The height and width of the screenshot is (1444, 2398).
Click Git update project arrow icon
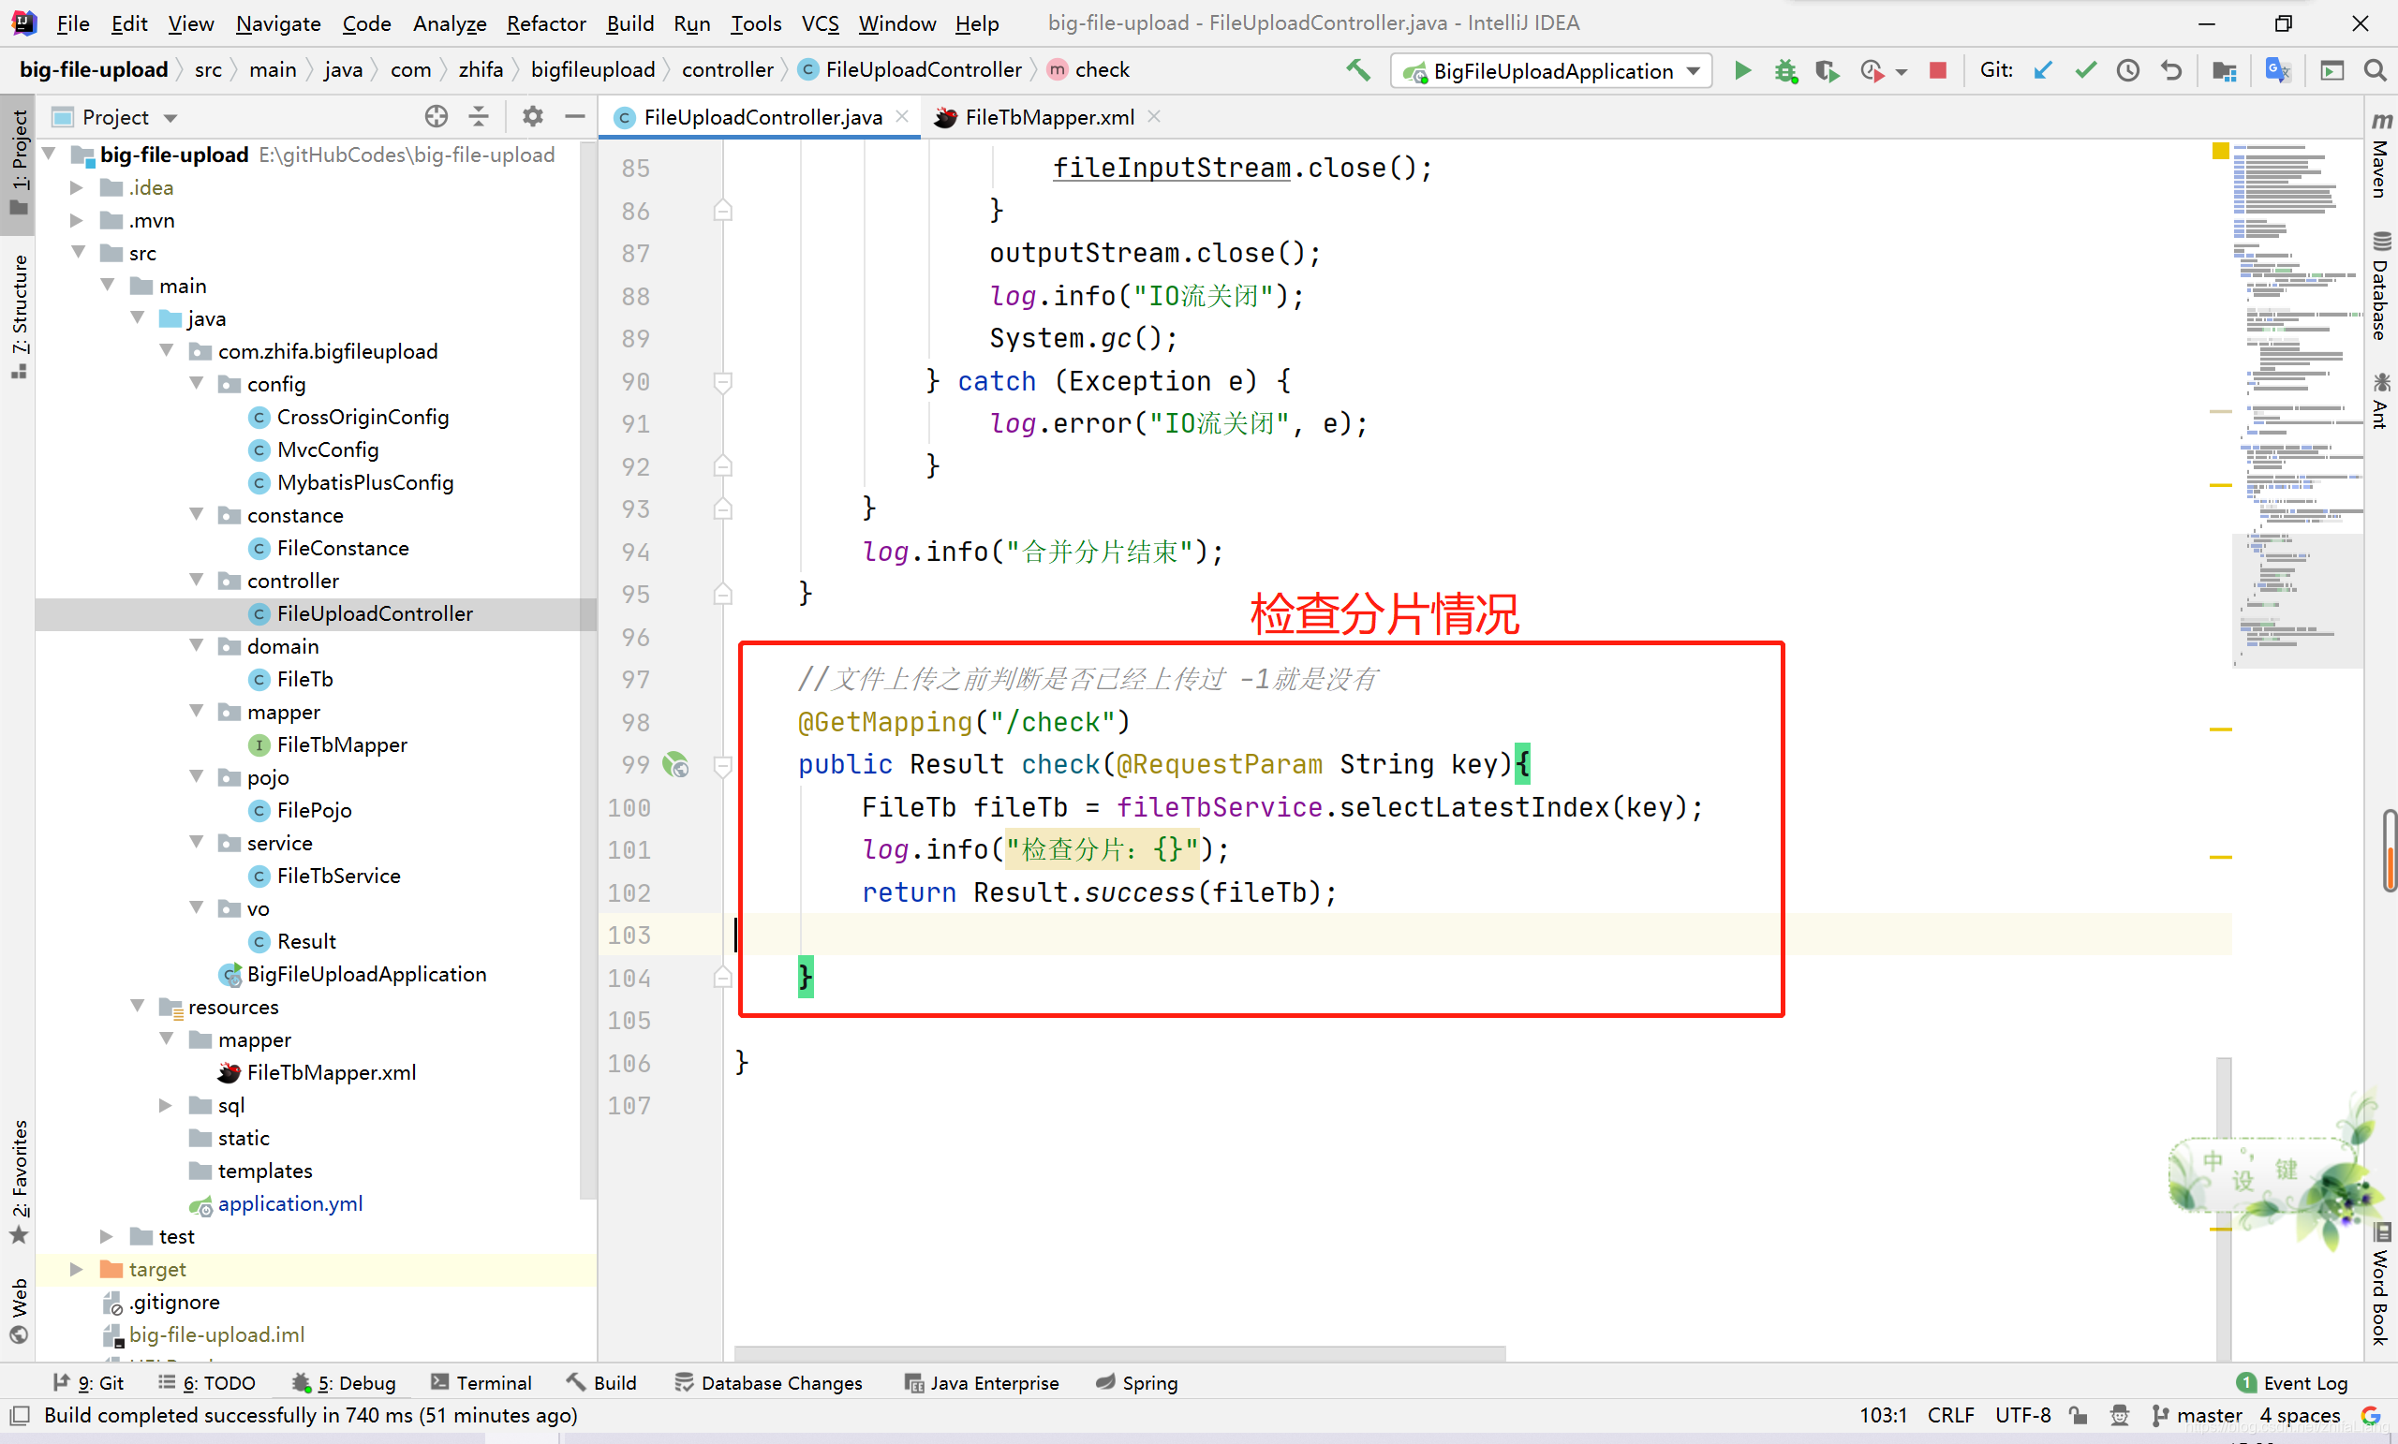click(2043, 70)
